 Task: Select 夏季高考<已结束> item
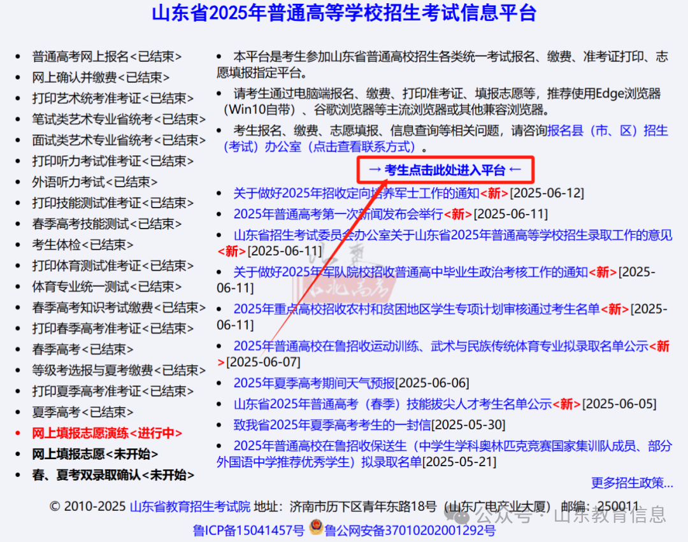point(82,412)
